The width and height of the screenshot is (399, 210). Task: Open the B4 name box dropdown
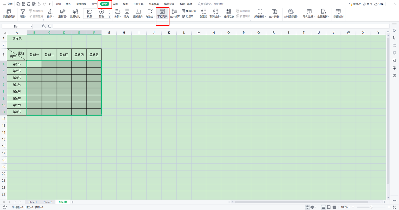pos(31,26)
